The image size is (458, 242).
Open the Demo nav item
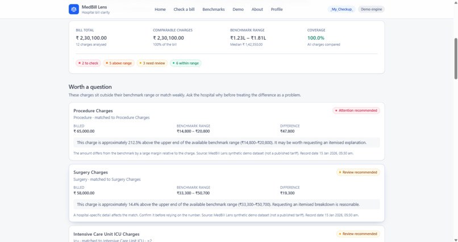click(x=238, y=9)
